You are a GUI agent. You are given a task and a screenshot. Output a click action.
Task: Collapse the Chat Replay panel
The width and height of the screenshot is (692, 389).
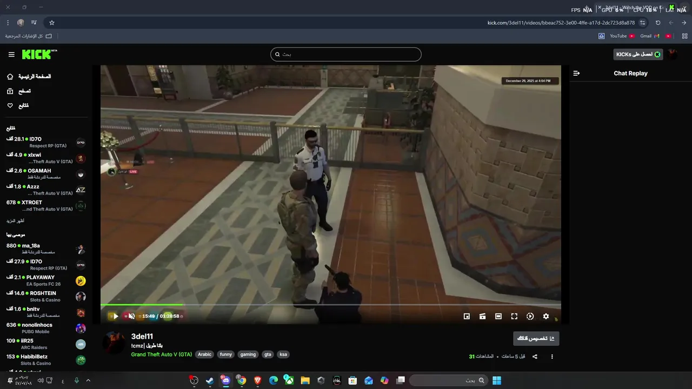point(576,73)
